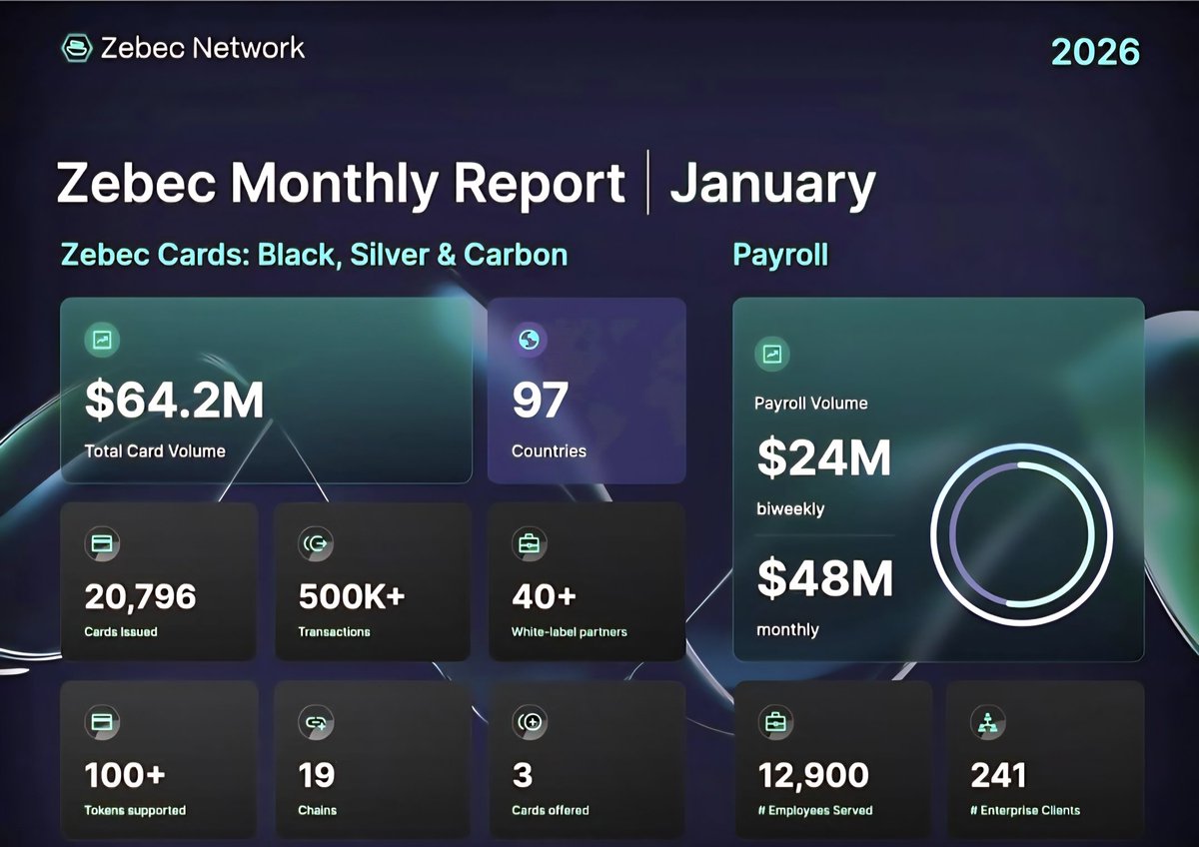This screenshot has height=847, width=1199.
Task: Click the 'Payroll' section heading
Action: tap(780, 255)
